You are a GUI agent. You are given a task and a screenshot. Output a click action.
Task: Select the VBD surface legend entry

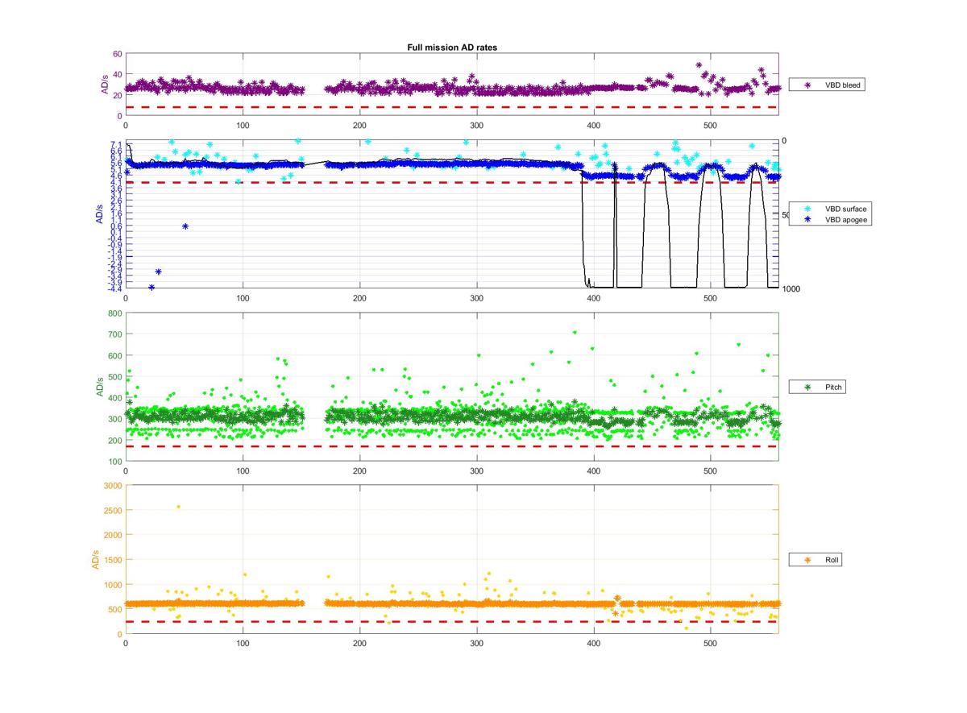[832, 209]
